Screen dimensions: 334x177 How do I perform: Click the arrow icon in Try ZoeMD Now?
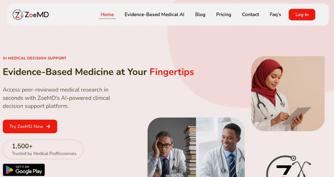pos(48,126)
